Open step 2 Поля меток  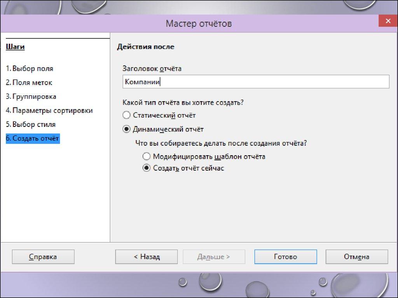click(x=29, y=83)
